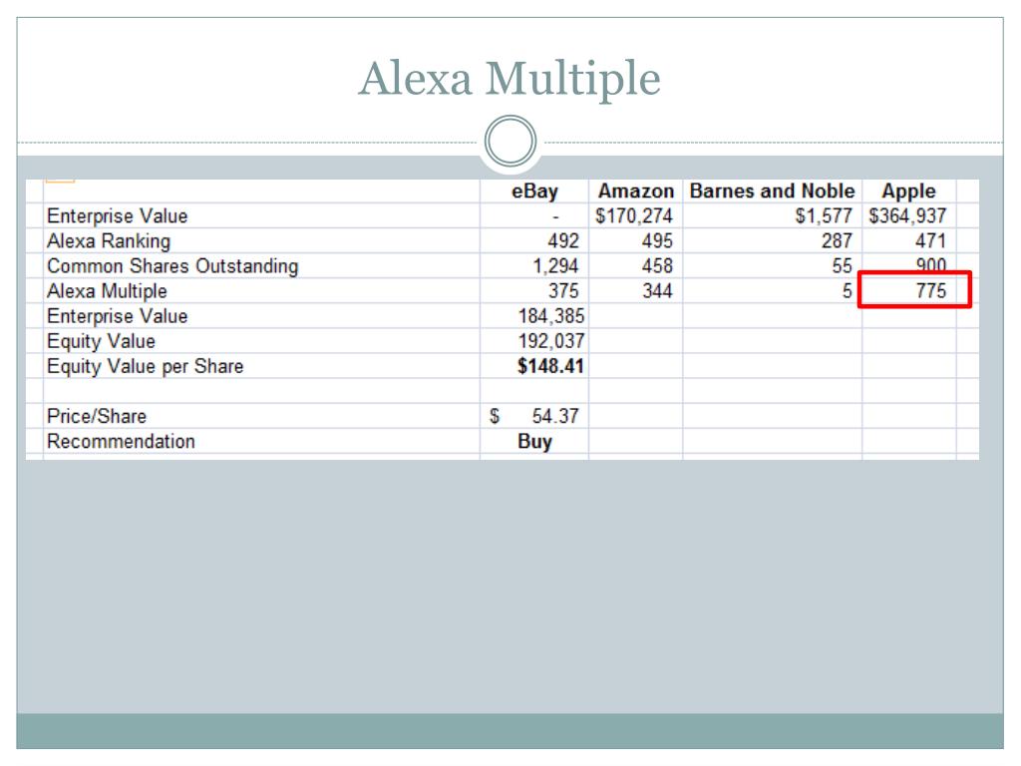Select the Apple column header

coord(908,191)
